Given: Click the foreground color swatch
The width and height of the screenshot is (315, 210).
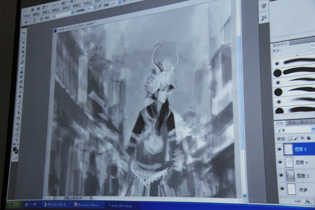Looking at the screenshot, I should [x=15, y=149].
